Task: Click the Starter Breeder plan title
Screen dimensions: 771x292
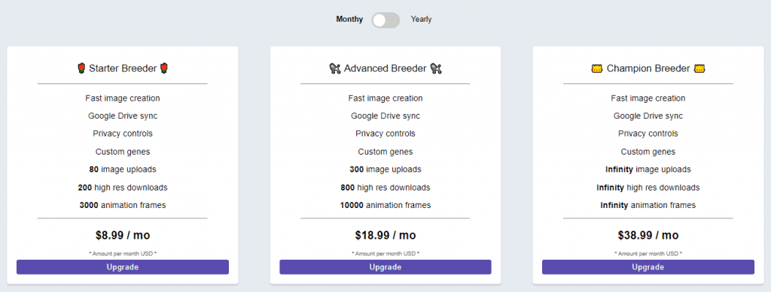Action: click(123, 68)
